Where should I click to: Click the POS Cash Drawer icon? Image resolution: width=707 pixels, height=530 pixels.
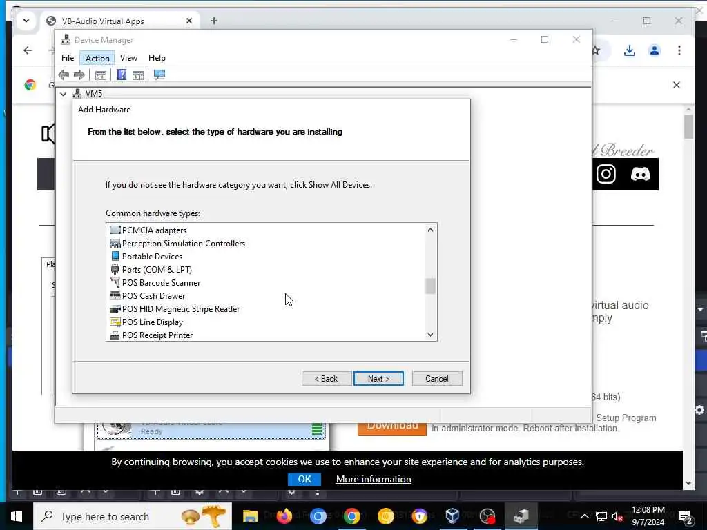[x=115, y=295]
